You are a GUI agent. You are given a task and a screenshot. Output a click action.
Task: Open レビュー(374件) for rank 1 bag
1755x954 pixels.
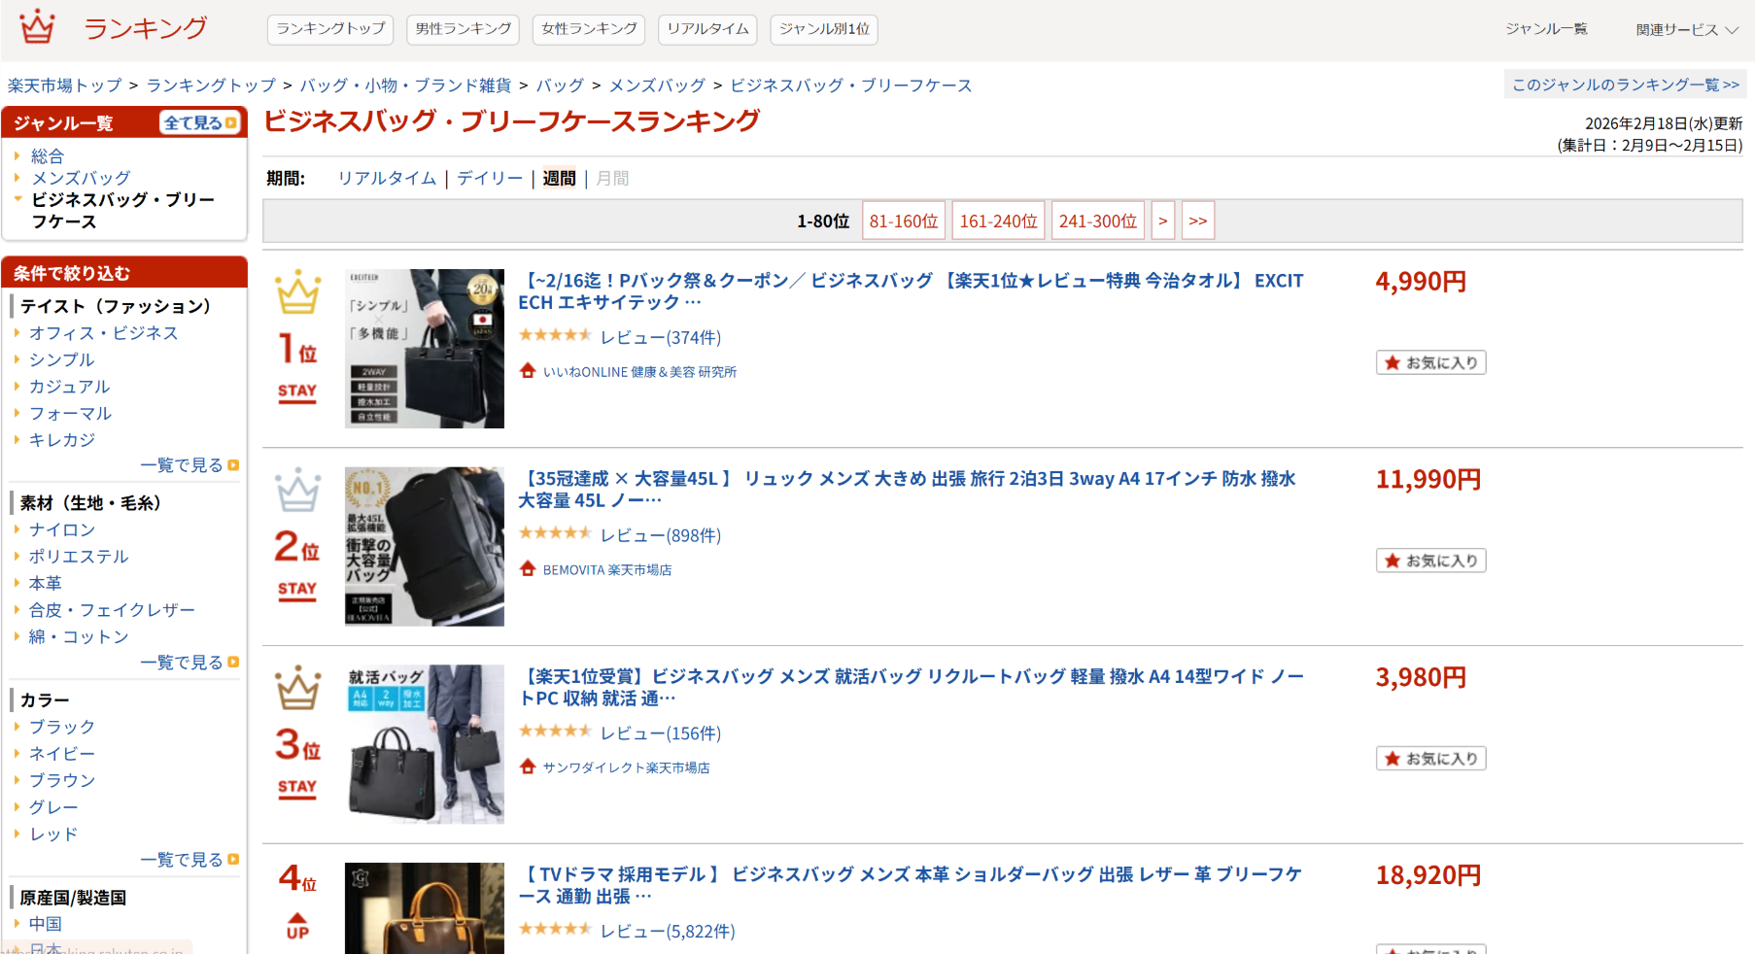(661, 337)
